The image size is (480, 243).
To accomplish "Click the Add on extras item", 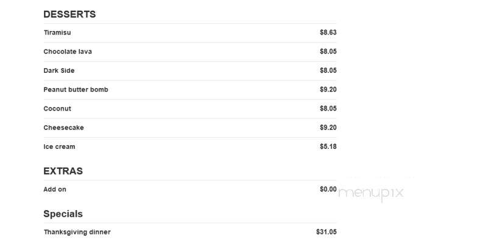I will 190,190.
